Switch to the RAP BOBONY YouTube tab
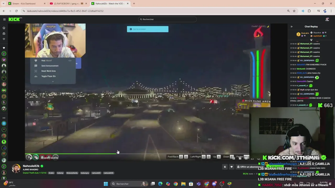 coord(68,4)
